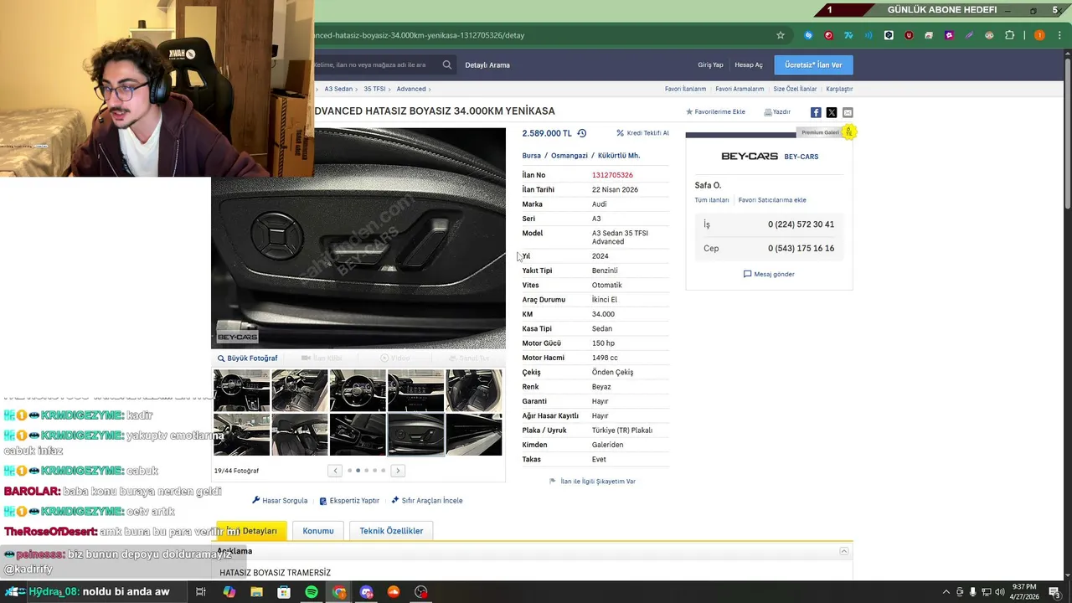Add listing to favorites via Favorilerime Ekle
The height and width of the screenshot is (603, 1072).
click(x=715, y=111)
